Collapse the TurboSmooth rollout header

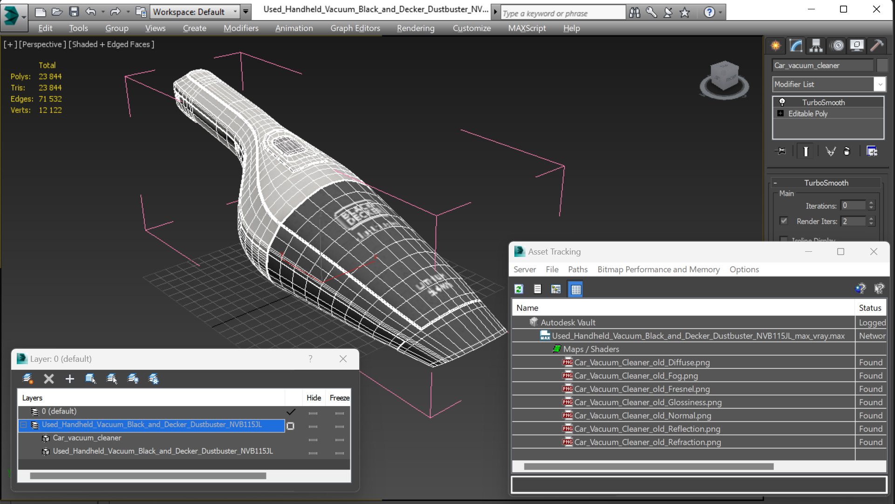tap(826, 183)
